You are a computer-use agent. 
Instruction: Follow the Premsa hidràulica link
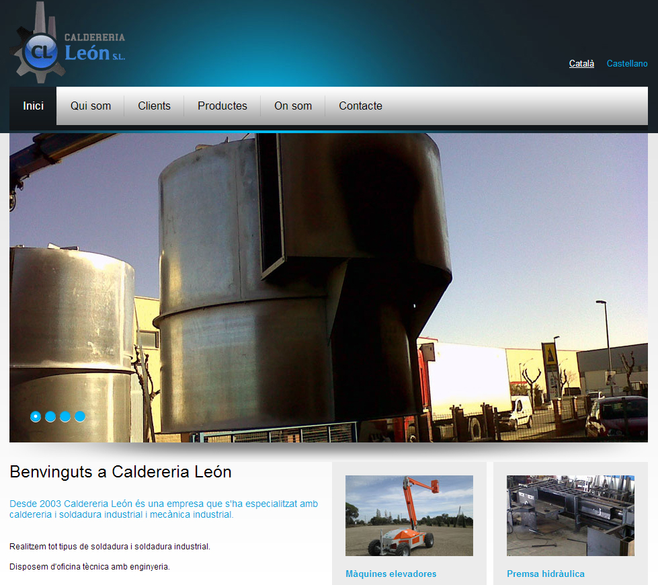(x=546, y=574)
